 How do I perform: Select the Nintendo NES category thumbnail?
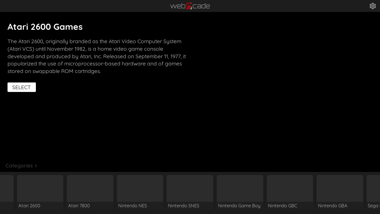coord(140,188)
